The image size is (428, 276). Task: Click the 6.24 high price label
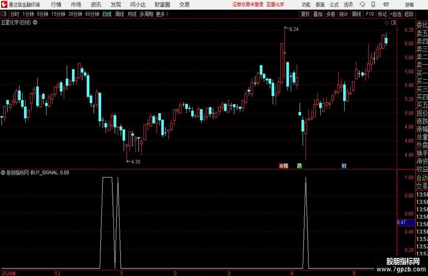(294, 29)
